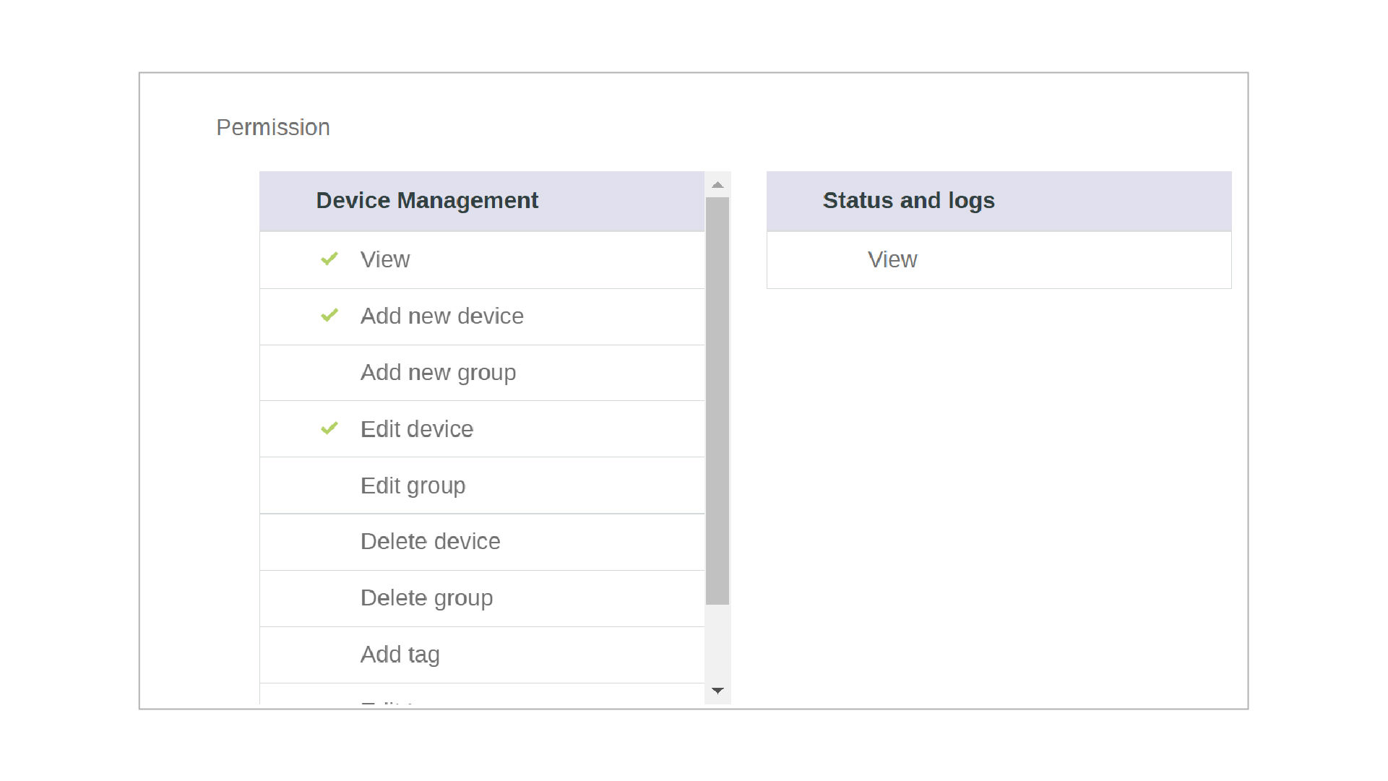Click the Permission section label
The width and height of the screenshot is (1388, 781).
pos(273,128)
